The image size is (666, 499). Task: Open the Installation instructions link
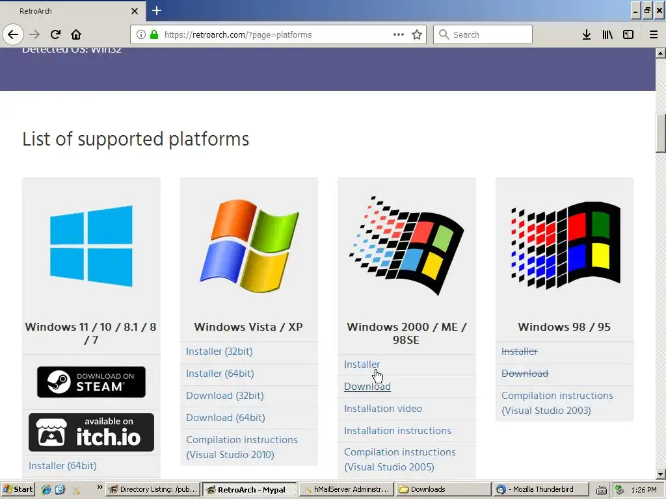[397, 430]
